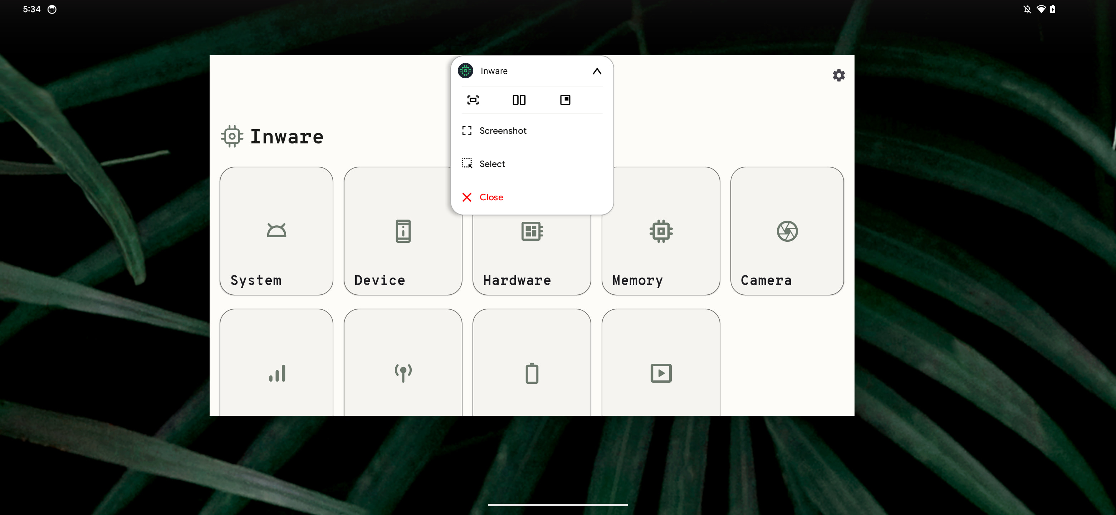Click Close in the window menu

(x=491, y=197)
